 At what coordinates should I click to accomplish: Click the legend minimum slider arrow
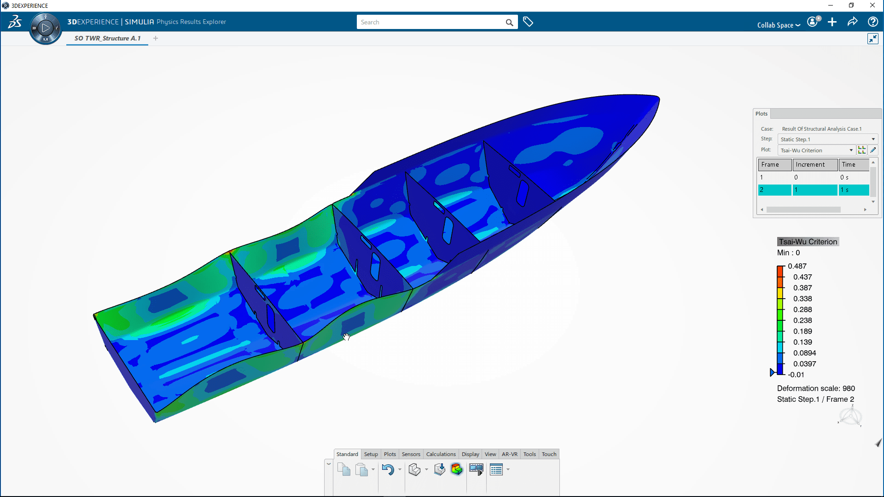(x=773, y=373)
